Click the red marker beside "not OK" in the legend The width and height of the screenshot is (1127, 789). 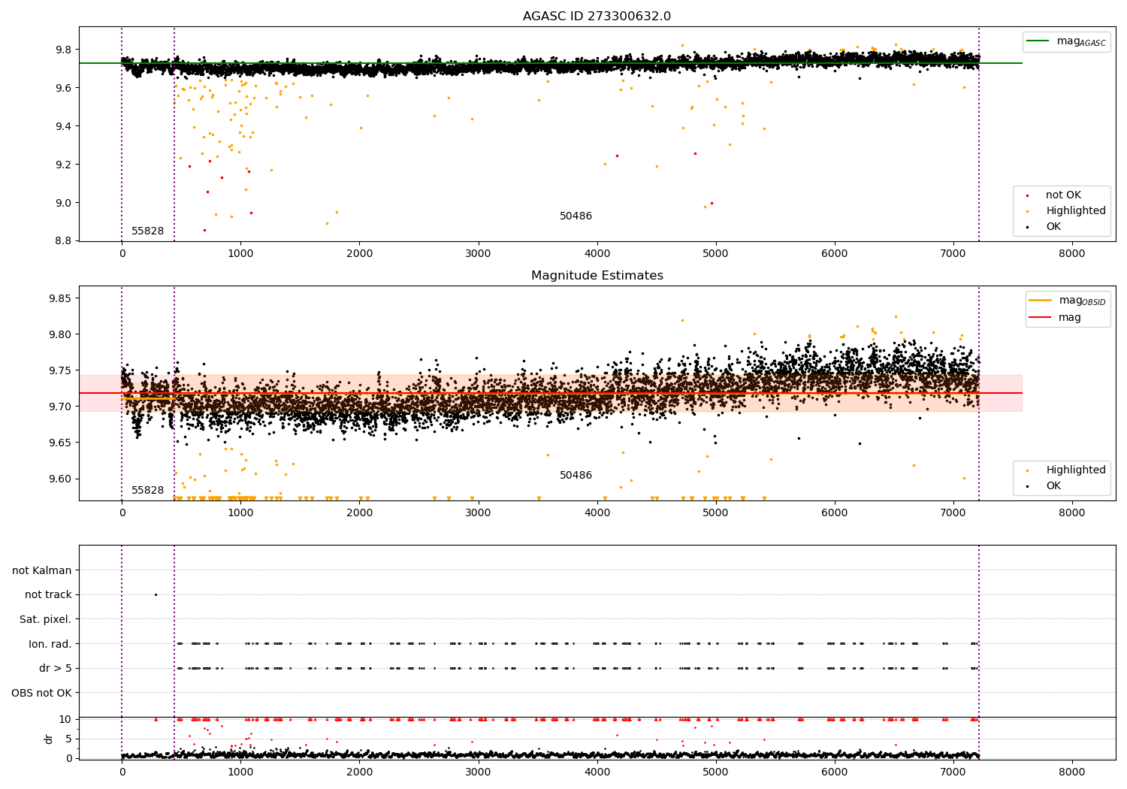tap(1027, 195)
